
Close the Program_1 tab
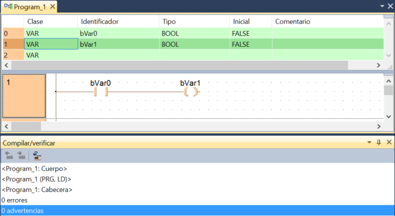tap(52, 7)
